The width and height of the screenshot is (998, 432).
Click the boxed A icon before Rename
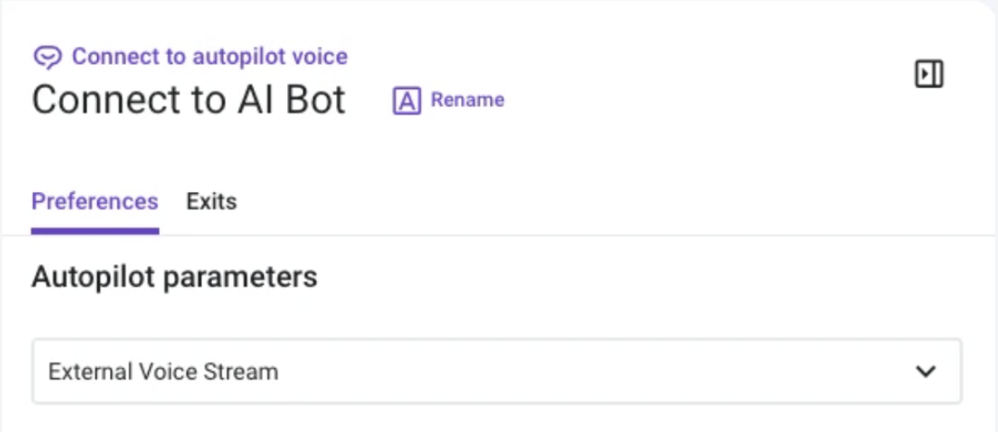(x=407, y=101)
